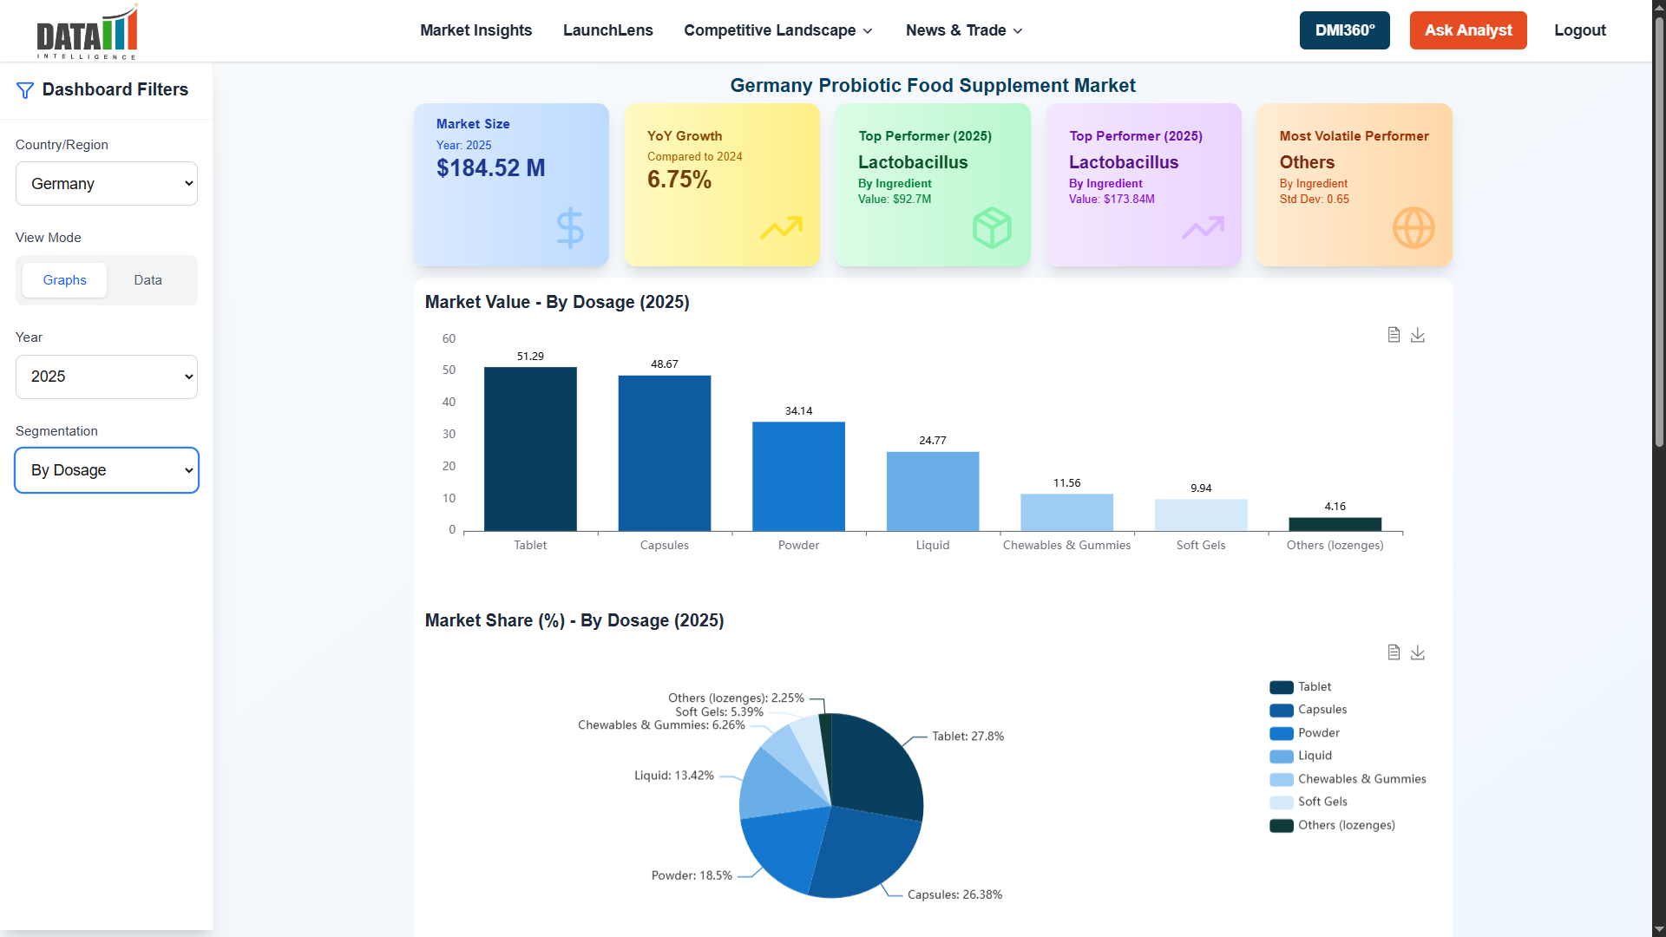Click the dollar icon on Market Size card

569,228
